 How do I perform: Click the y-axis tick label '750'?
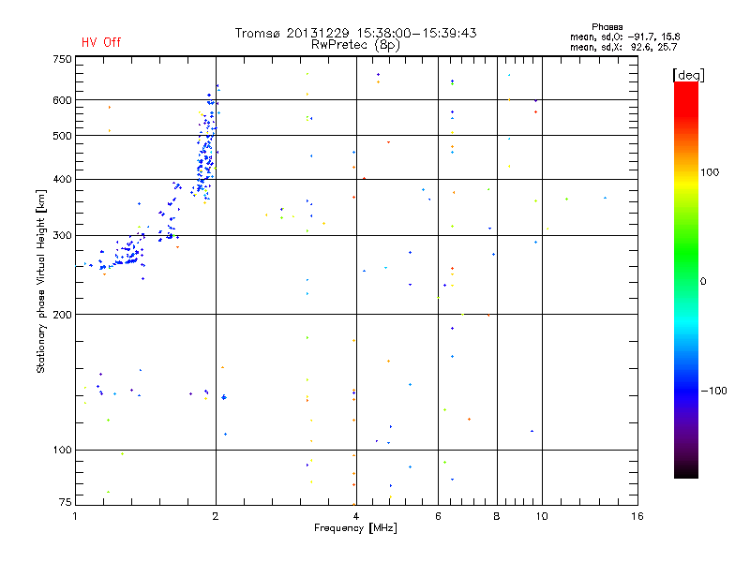pos(62,59)
